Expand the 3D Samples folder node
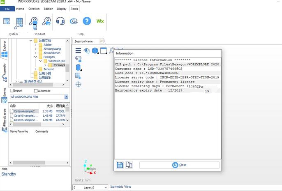 pyautogui.click(x=45, y=65)
